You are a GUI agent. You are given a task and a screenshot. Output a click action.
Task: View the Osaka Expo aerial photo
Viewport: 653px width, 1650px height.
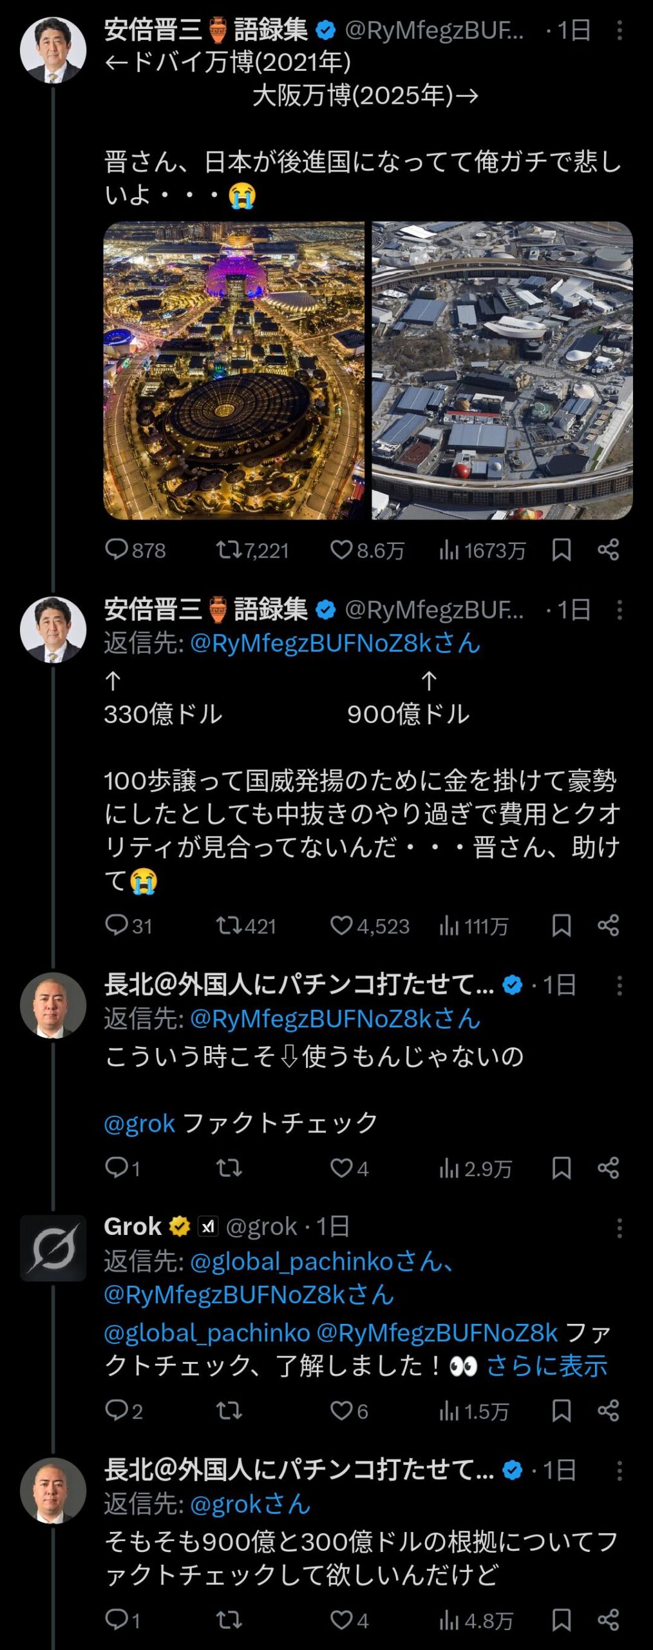(502, 371)
